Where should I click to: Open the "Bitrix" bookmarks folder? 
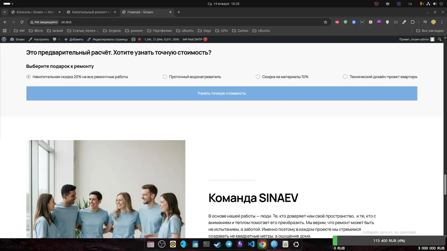click(x=36, y=31)
